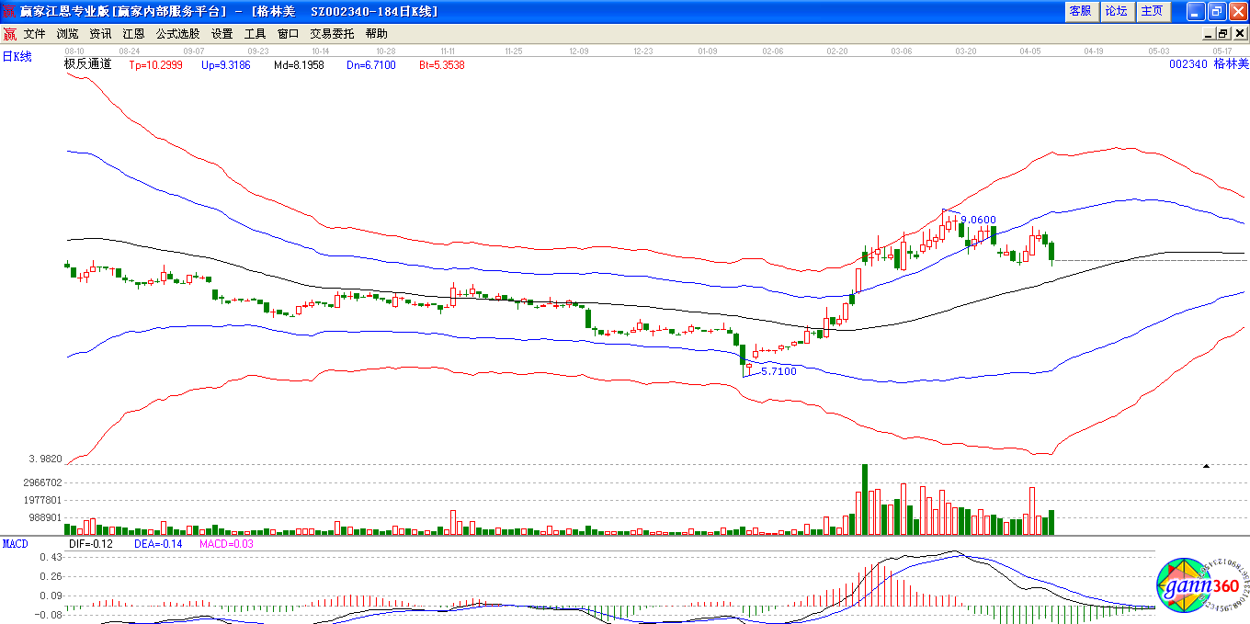The height and width of the screenshot is (624, 1250).
Task: Click the 日K线 period label
Action: (x=17, y=57)
